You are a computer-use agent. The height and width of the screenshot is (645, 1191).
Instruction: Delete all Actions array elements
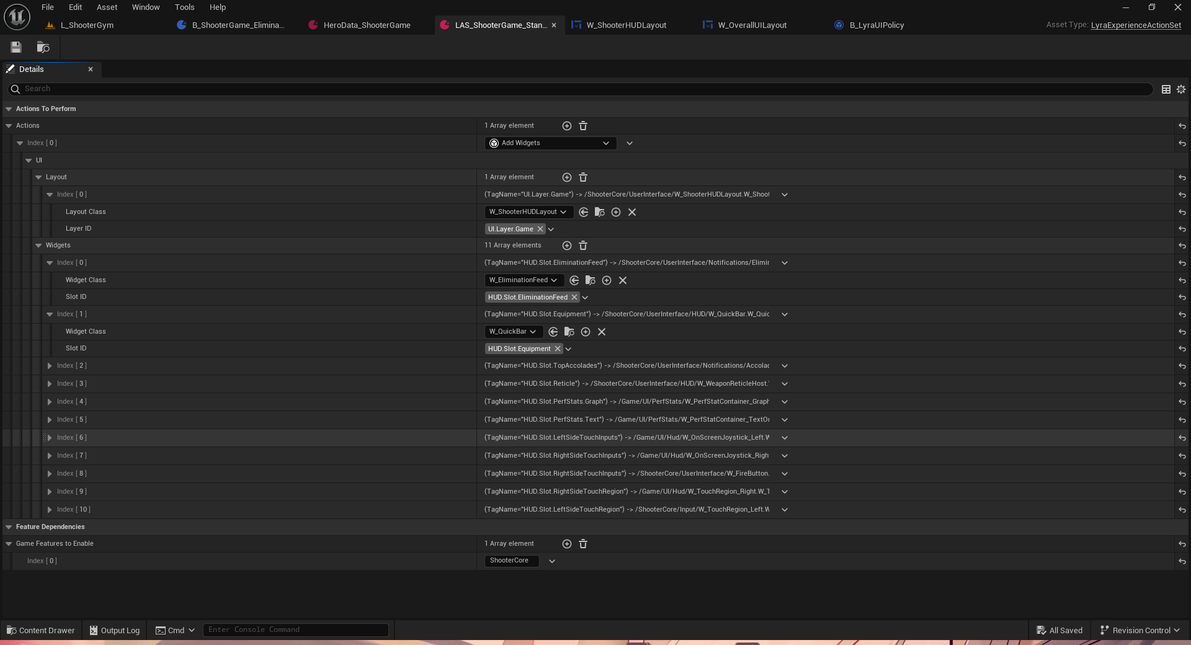coord(582,126)
